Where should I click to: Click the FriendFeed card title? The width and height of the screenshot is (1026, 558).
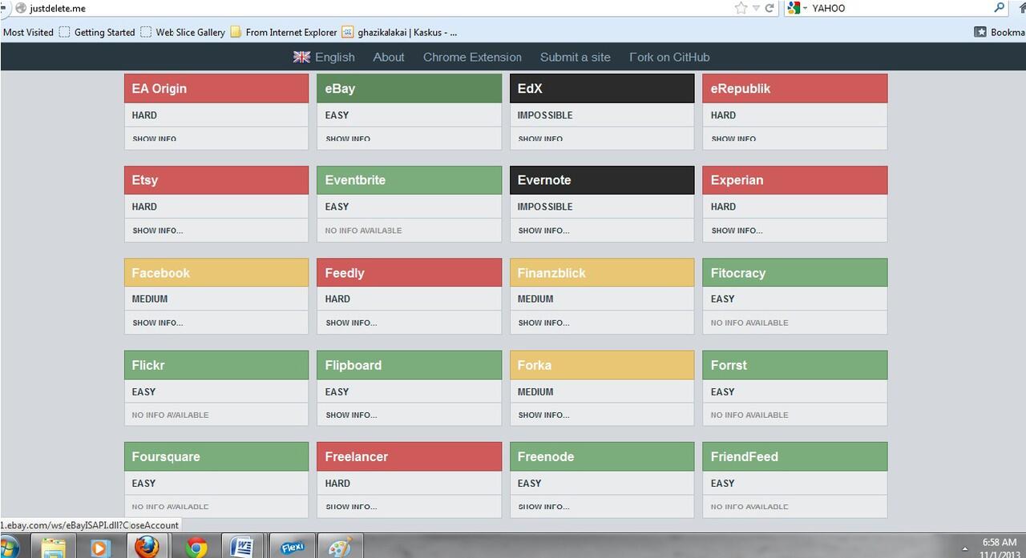(745, 456)
